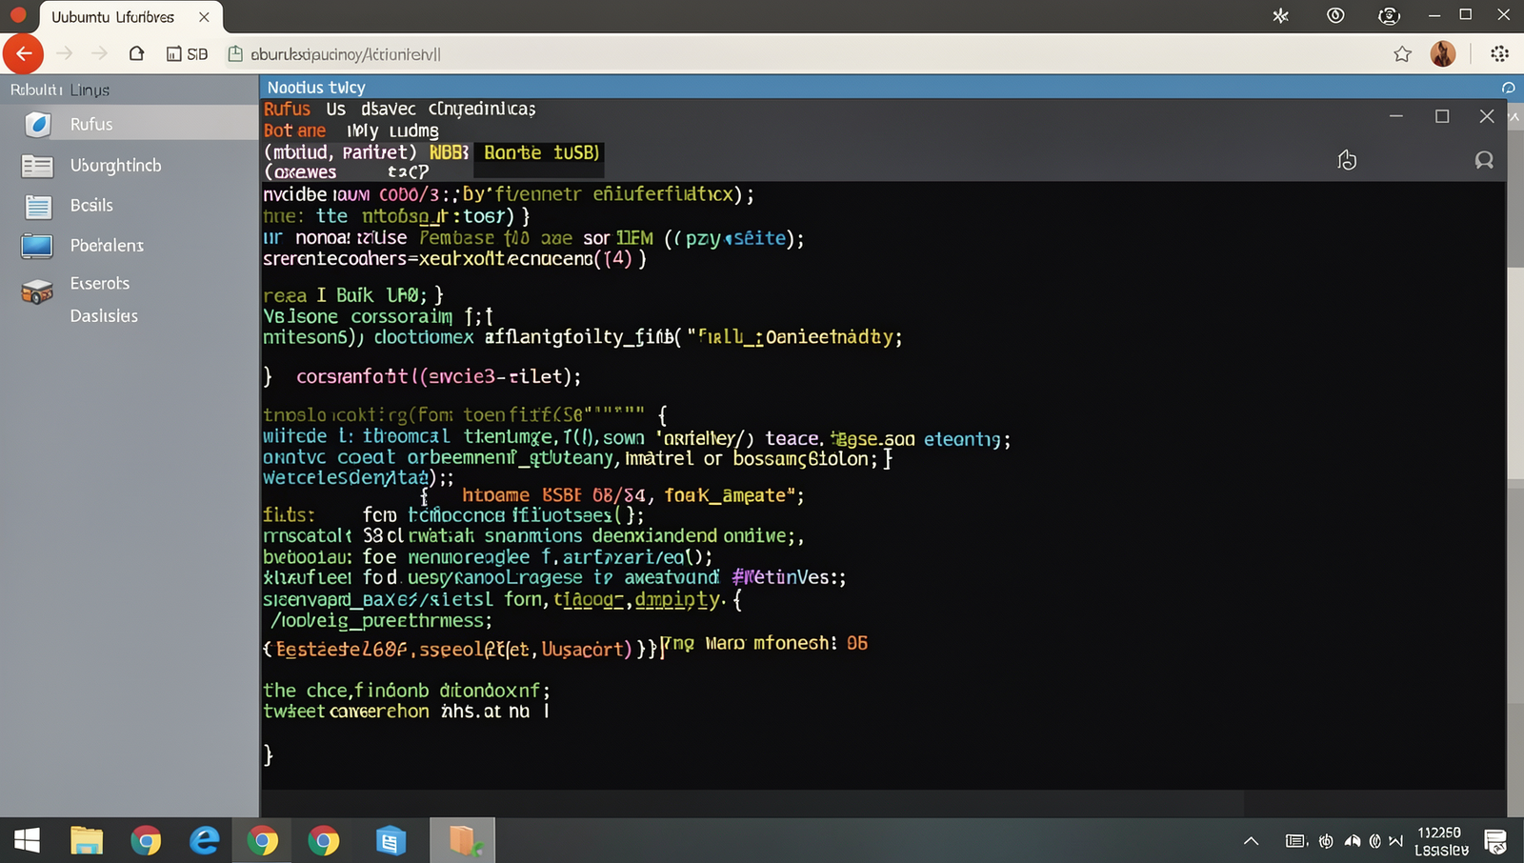Screen dimensions: 1524x863
Task: Click the circular refresh icon on the blue bar
Action: [1508, 88]
